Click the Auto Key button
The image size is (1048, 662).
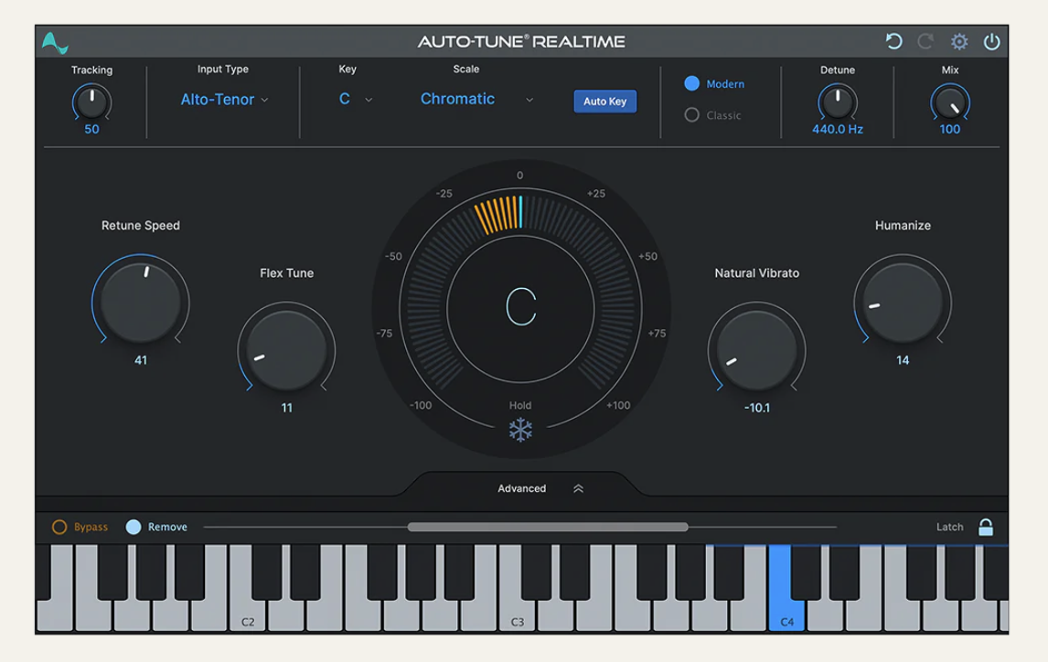coord(604,101)
